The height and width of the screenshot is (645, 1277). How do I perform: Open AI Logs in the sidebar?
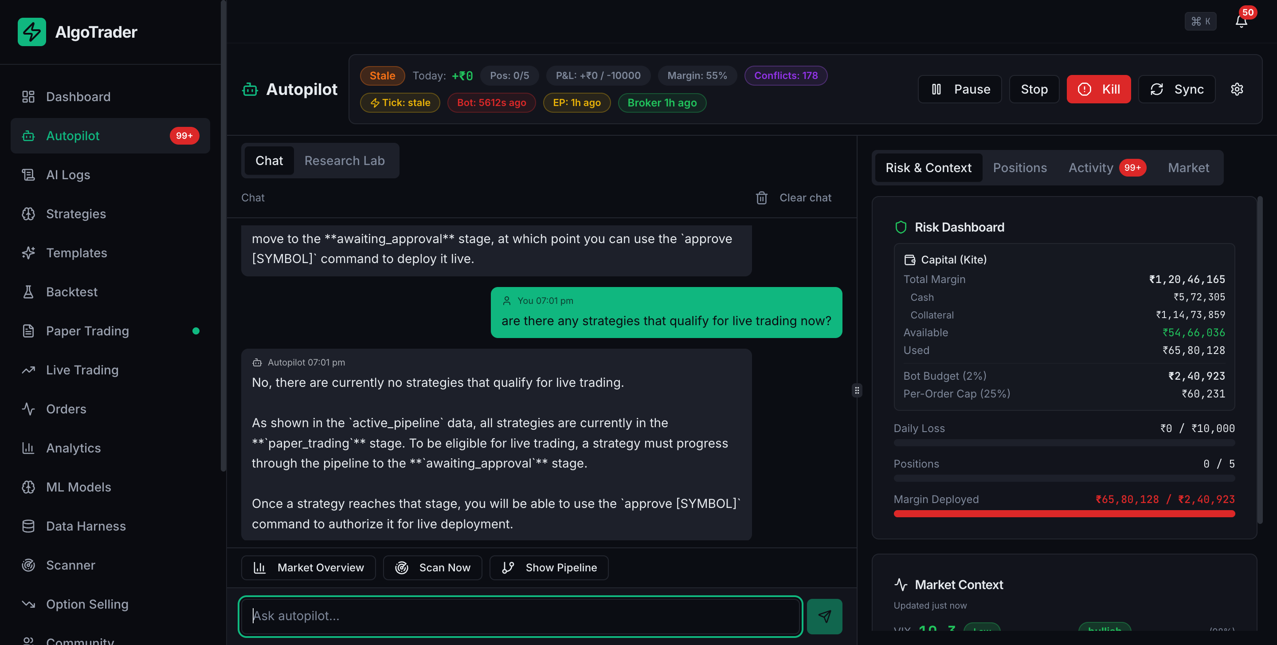(x=110, y=174)
